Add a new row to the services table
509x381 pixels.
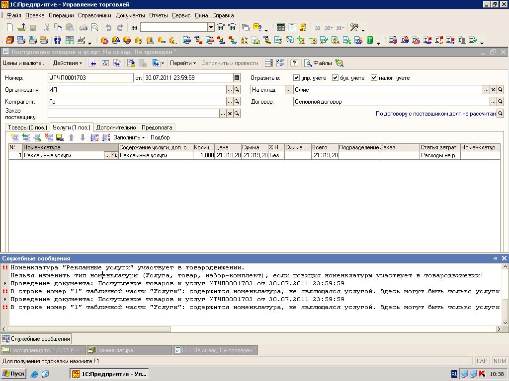click(14, 137)
